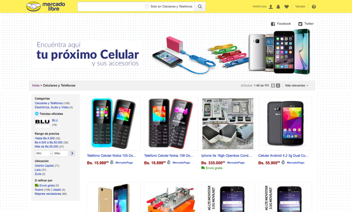The width and height of the screenshot is (352, 212).
Task: Share via Facebook link
Action: (x=281, y=24)
